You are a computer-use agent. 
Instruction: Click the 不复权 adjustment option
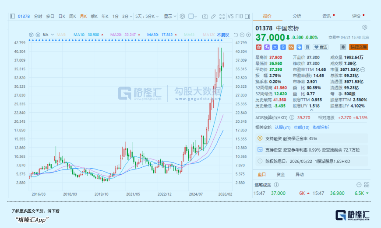223,35
